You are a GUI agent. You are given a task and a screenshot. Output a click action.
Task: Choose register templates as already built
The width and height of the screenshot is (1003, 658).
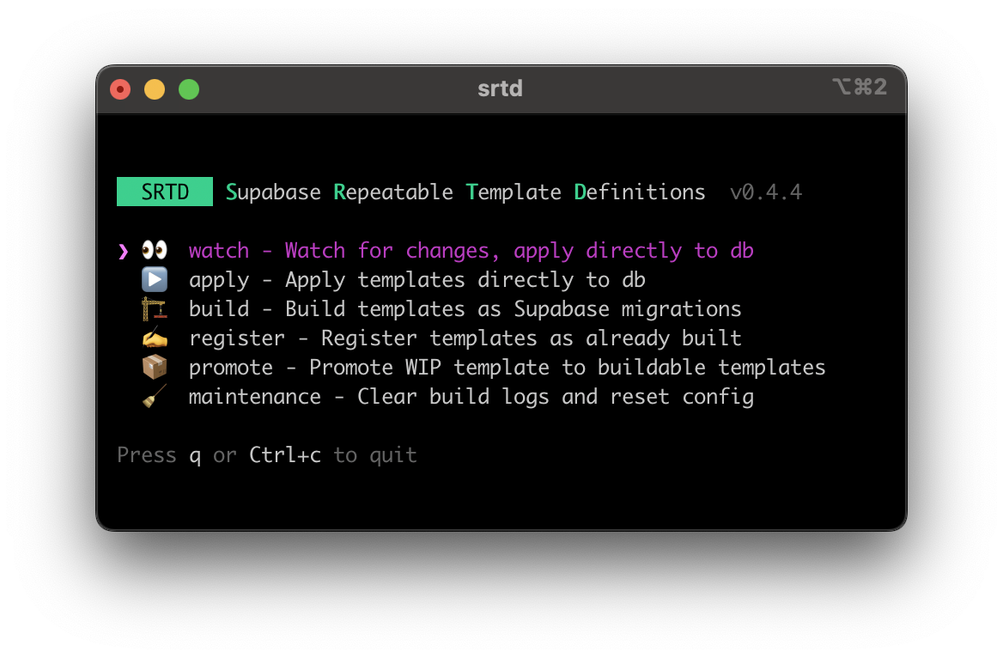[465, 338]
